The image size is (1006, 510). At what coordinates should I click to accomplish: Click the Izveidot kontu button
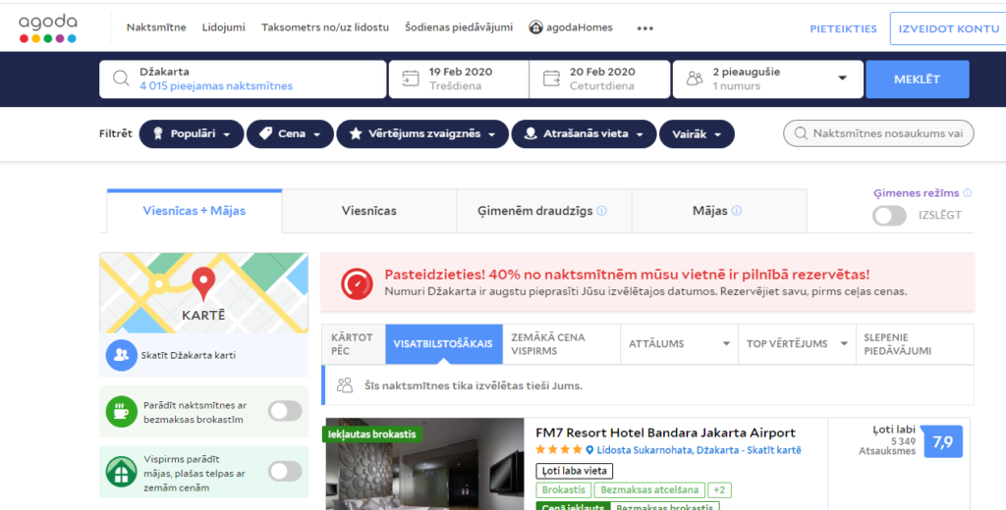click(948, 28)
